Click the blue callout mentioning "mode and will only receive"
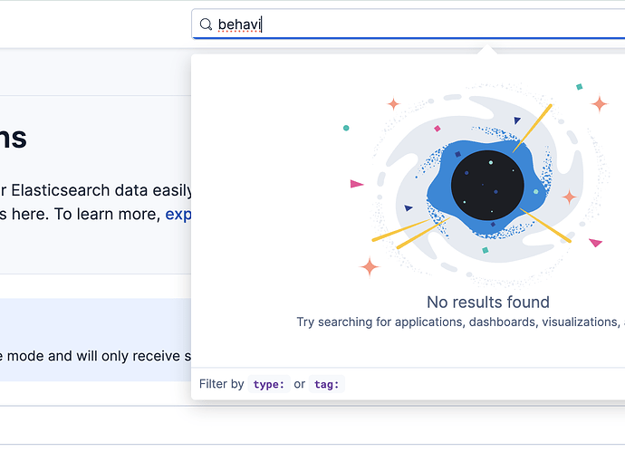Image resolution: width=625 pixels, height=452 pixels. [x=91, y=340]
